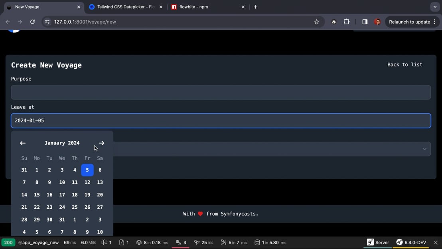Toggle the browser side panel icon
This screenshot has width=442, height=249.
(365, 22)
